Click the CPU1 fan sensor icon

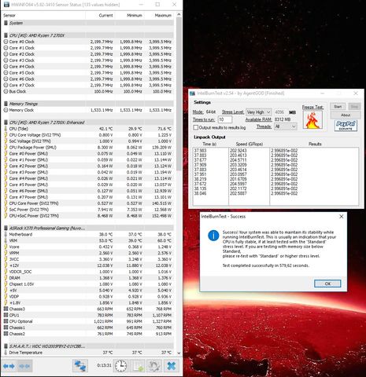[6, 315]
